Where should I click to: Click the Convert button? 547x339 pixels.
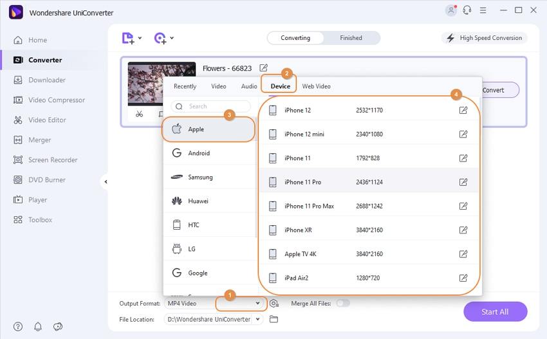click(500, 90)
